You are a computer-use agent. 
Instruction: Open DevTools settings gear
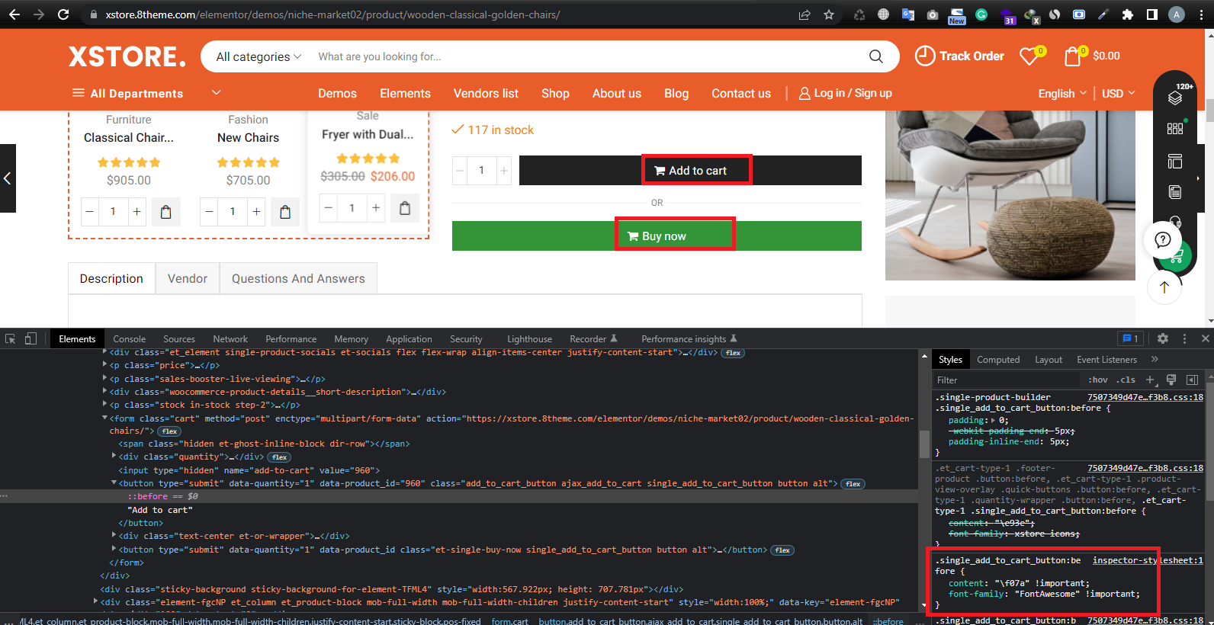[1163, 338]
